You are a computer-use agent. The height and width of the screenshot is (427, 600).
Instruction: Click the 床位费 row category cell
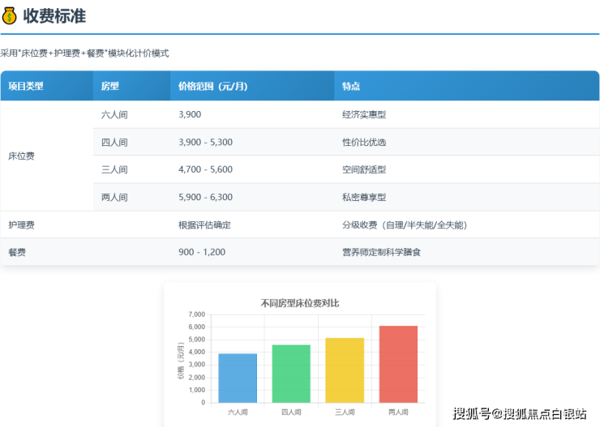(x=21, y=156)
